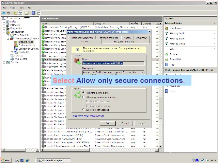The image size is (218, 163).
Task: Click the tree pane scroll right arrow
Action: point(37,150)
